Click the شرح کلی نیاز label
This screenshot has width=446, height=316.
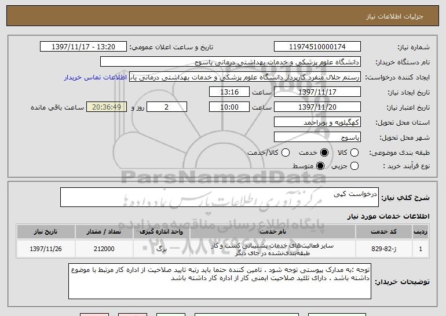(x=405, y=198)
